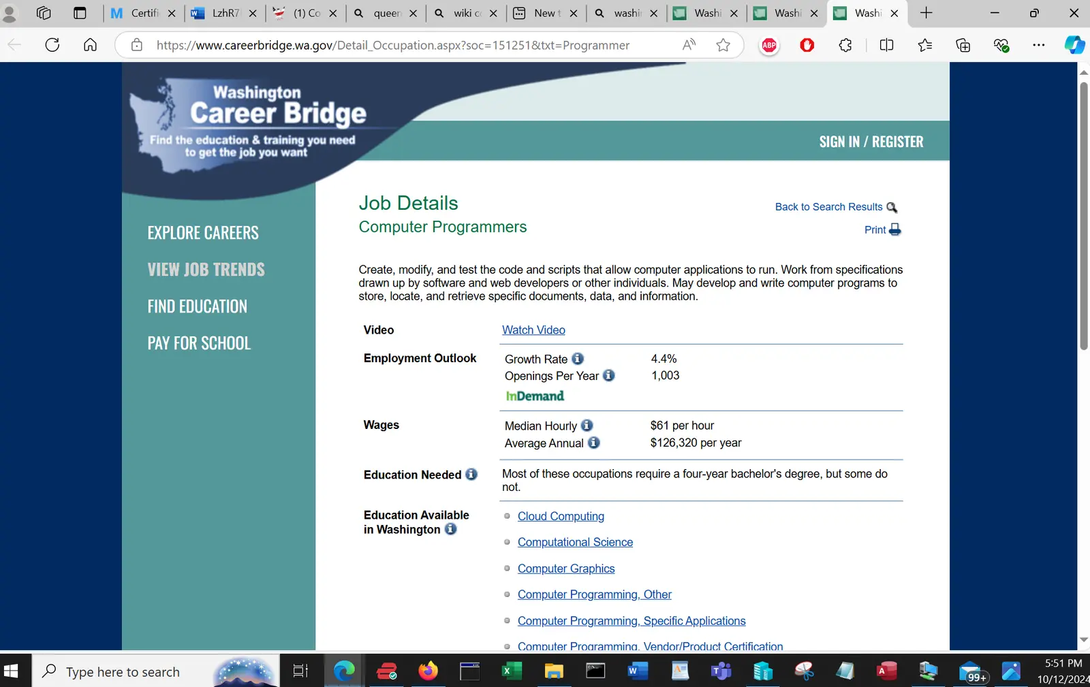Open the Windows Start menu
Image resolution: width=1090 pixels, height=687 pixels.
[12, 671]
